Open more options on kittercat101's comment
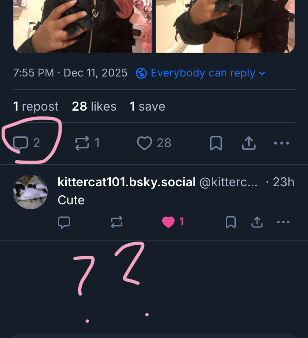 click(283, 222)
